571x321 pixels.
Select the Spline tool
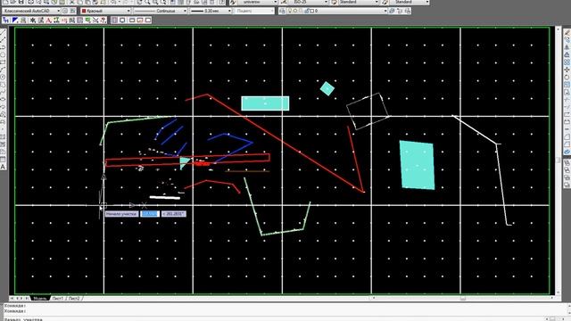pos(3,92)
